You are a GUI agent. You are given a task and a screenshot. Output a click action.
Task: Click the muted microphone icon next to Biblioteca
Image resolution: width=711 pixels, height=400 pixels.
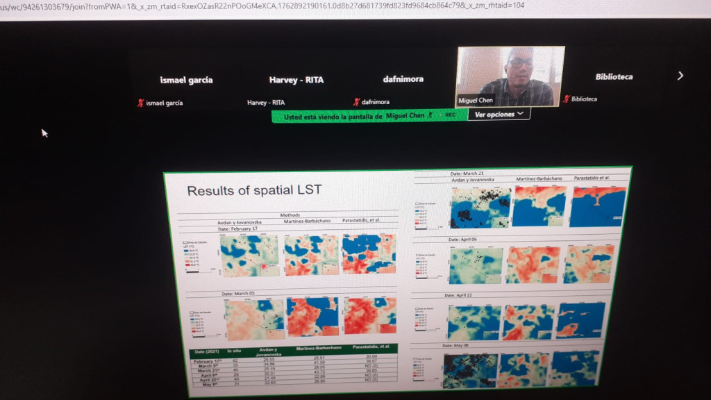(x=567, y=99)
